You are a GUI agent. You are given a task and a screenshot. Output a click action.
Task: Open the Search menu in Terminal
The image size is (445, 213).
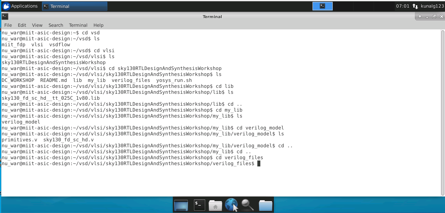56,25
